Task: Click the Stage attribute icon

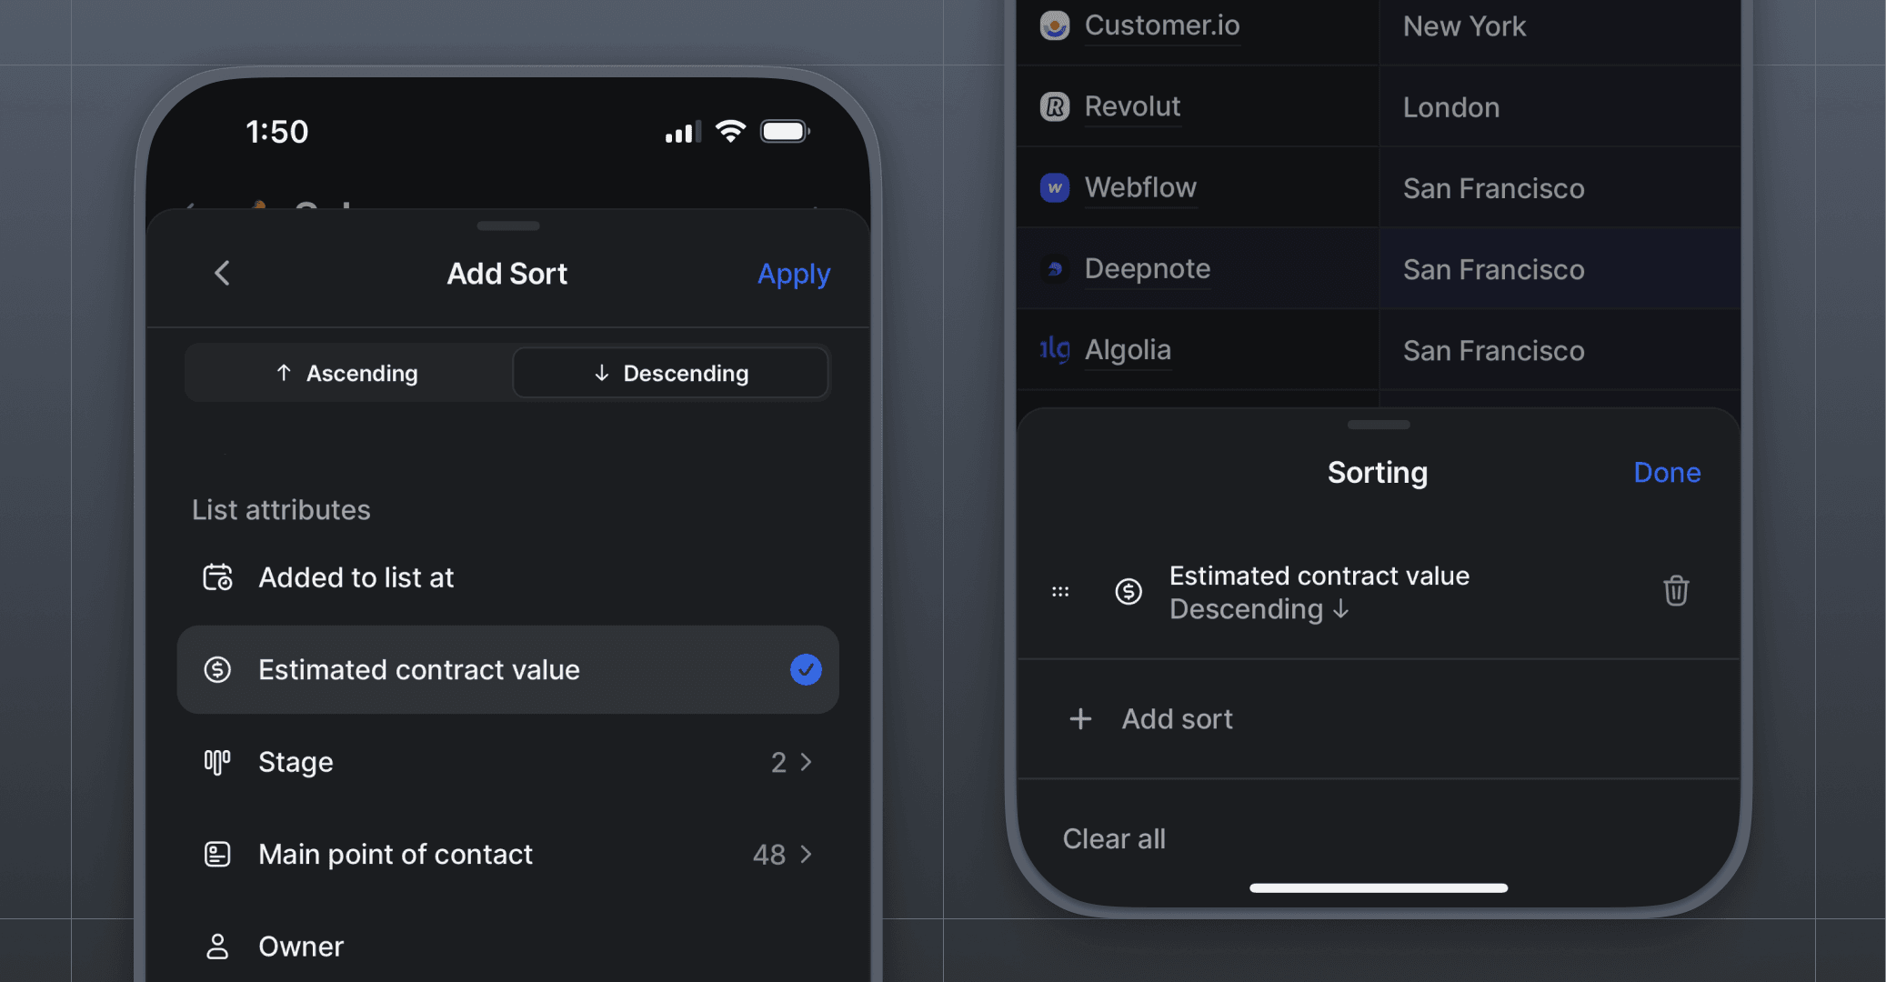Action: coord(216,762)
